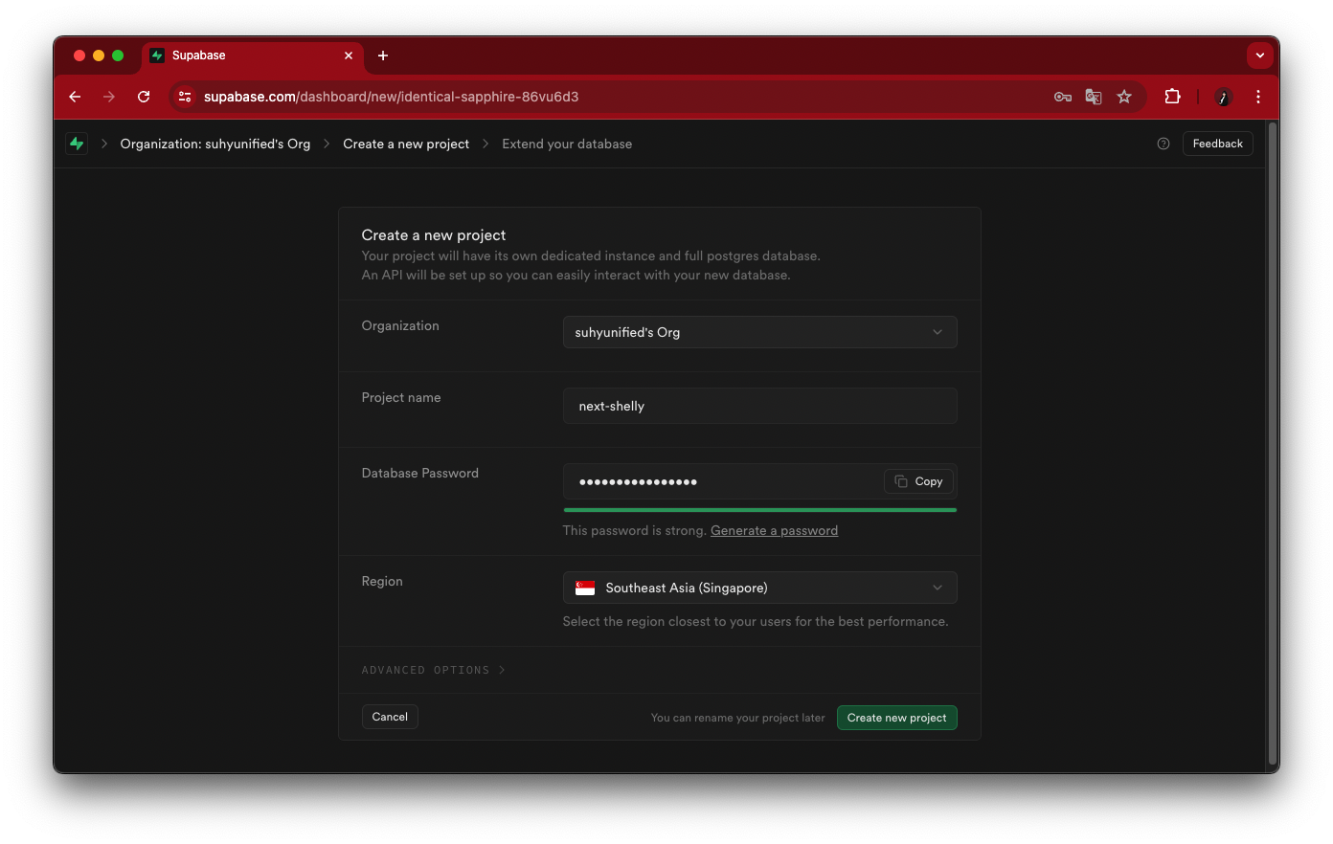The height and width of the screenshot is (844, 1333).
Task: Click the saved passwords key icon
Action: coord(1063,97)
